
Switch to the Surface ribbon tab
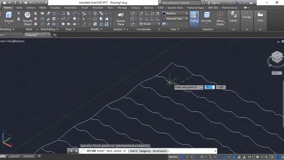pyautogui.click(x=31, y=8)
